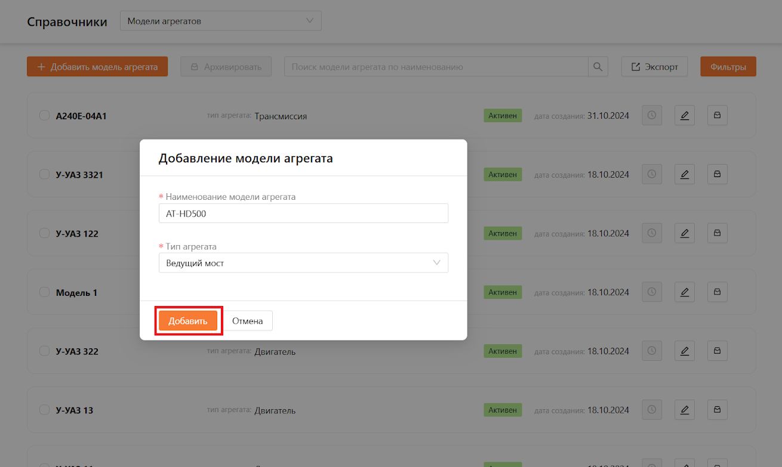Click the У-УАЗ 13 model name

(x=75, y=410)
